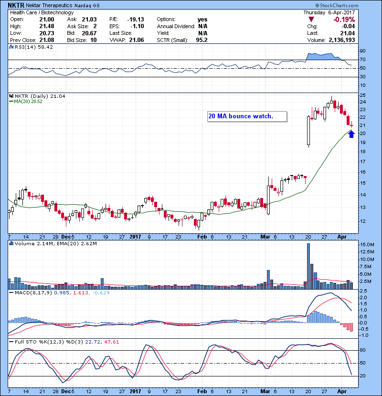This screenshot has width=382, height=396.
Task: Click the P/E value -19.13
Action: click(x=136, y=20)
